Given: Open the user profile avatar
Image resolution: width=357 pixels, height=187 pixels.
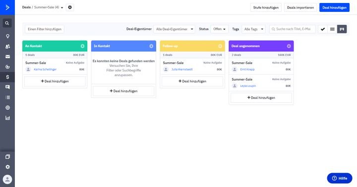Looking at the screenshot, I should point(7,179).
